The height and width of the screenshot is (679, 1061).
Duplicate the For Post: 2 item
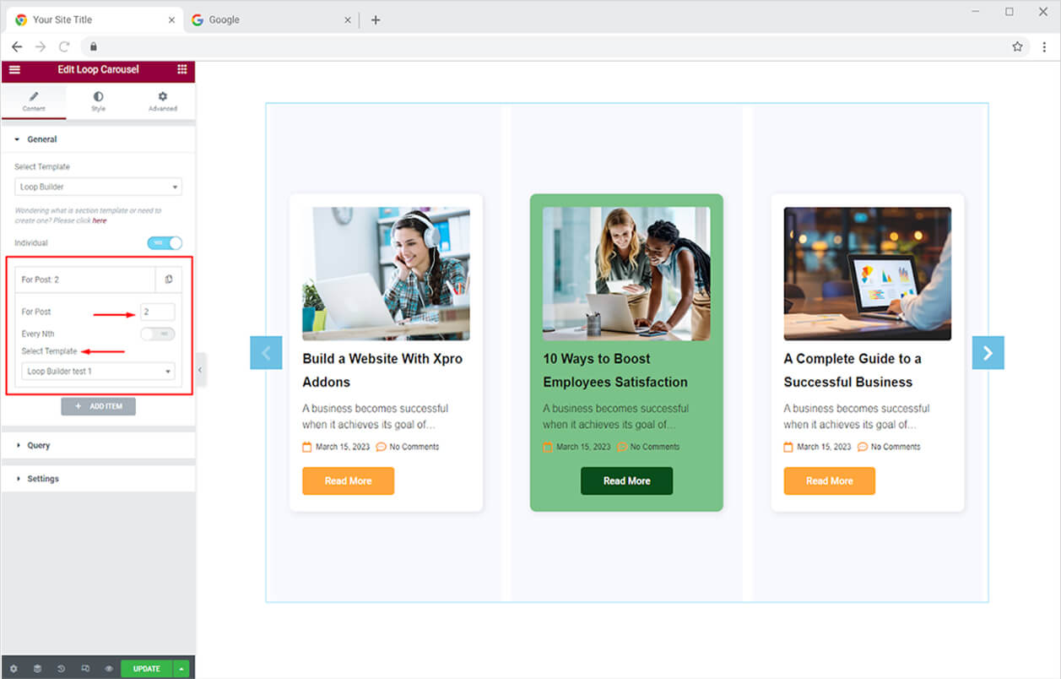click(x=169, y=280)
